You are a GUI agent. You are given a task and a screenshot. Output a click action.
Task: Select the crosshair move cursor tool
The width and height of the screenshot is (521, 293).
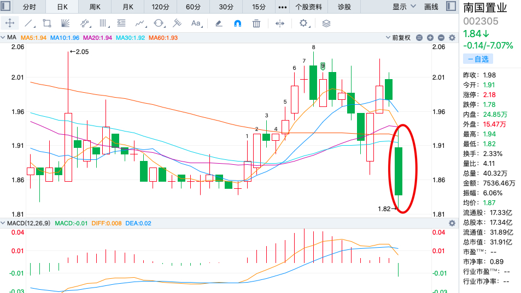coord(10,23)
